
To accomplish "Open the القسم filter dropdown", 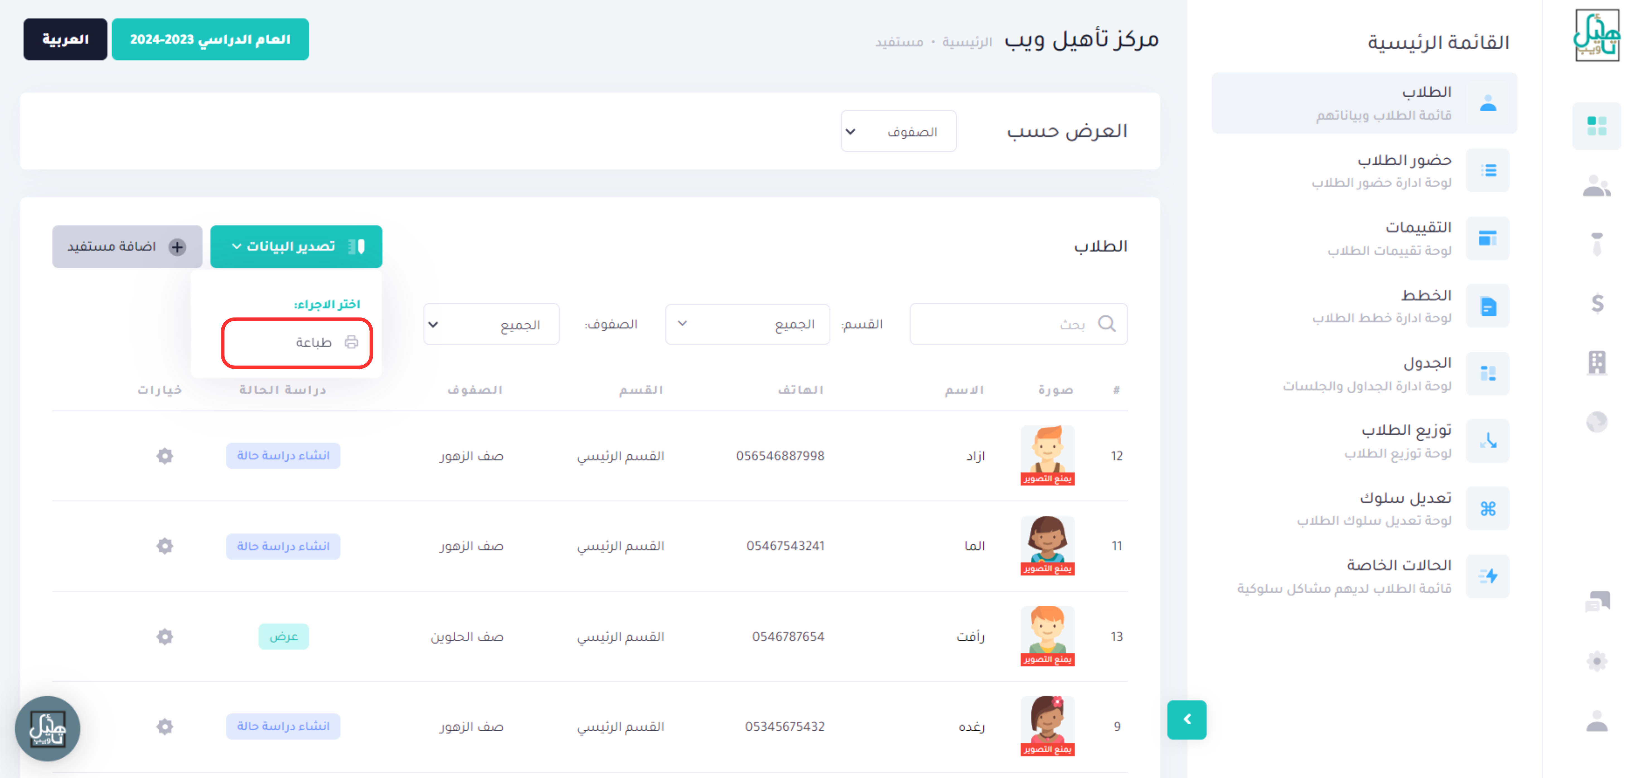I will 747,324.
